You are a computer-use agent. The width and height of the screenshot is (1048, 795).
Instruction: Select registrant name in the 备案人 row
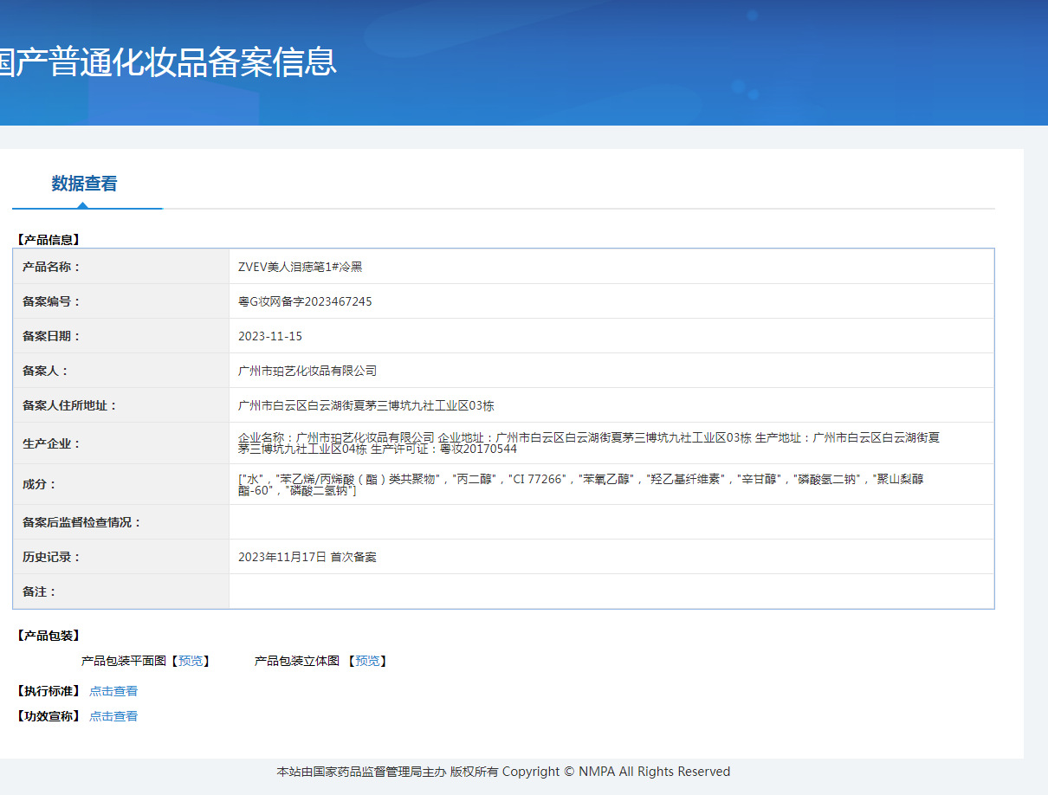307,371
